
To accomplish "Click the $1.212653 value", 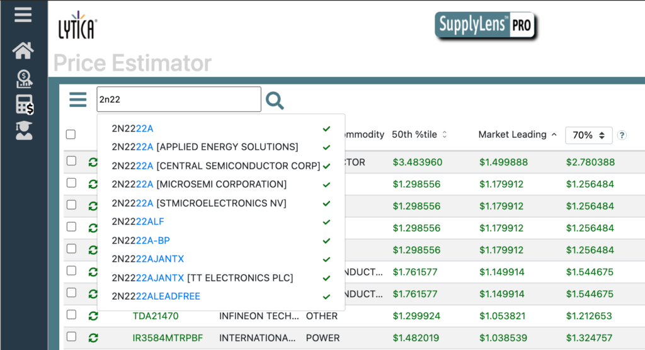I will pos(590,316).
